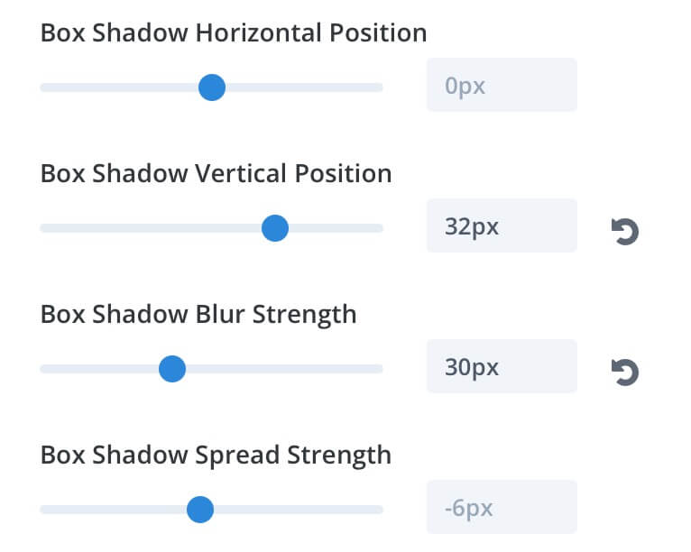Click the Vertical Position slider handle

tap(275, 228)
